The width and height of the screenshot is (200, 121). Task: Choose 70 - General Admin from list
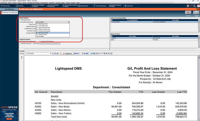tap(53, 35)
